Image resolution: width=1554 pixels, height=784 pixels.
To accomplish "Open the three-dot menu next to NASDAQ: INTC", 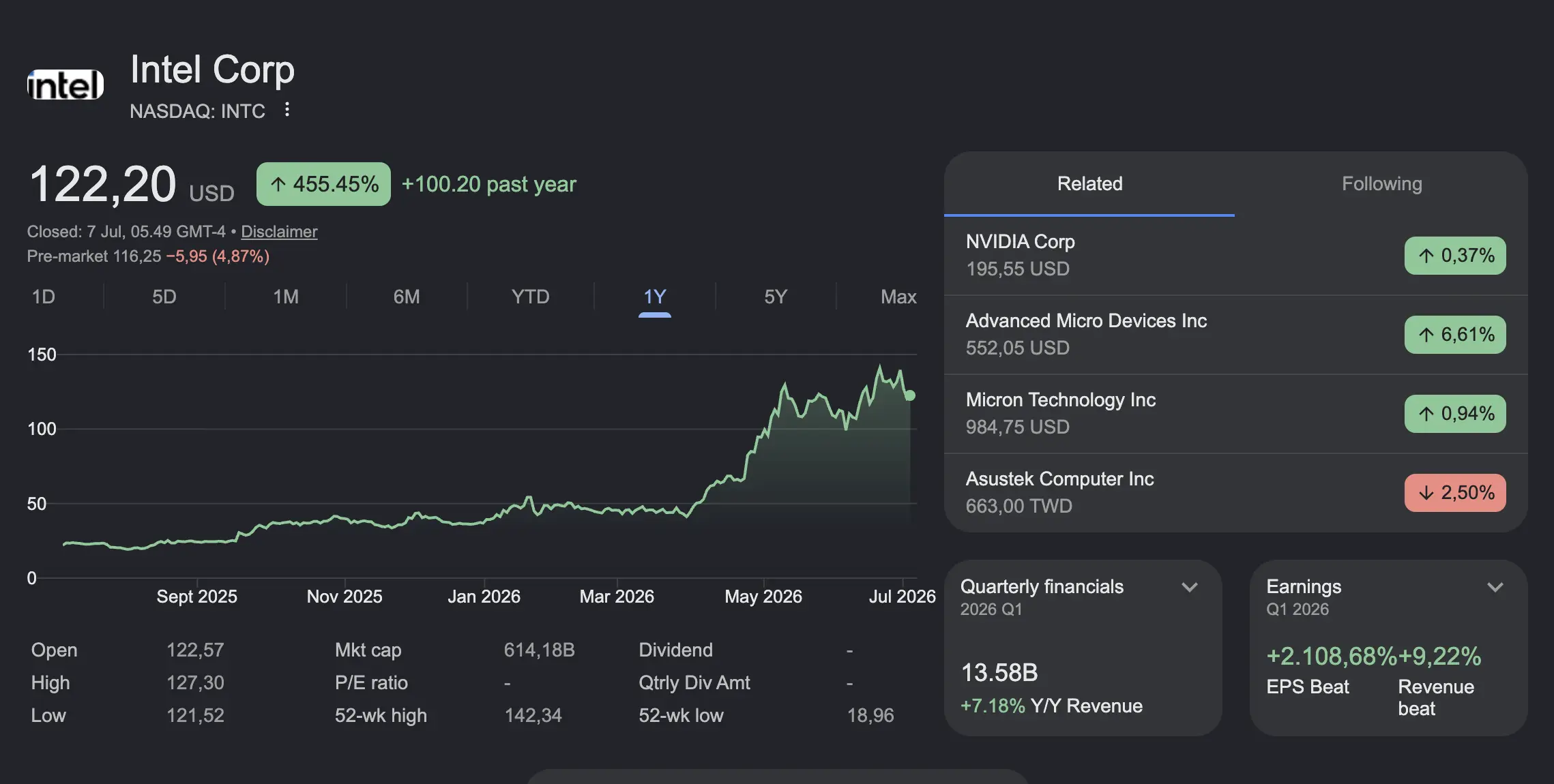I will 287,110.
